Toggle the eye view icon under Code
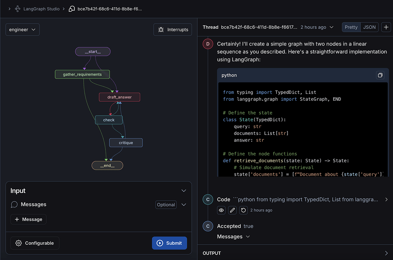The height and width of the screenshot is (260, 393). [221, 210]
